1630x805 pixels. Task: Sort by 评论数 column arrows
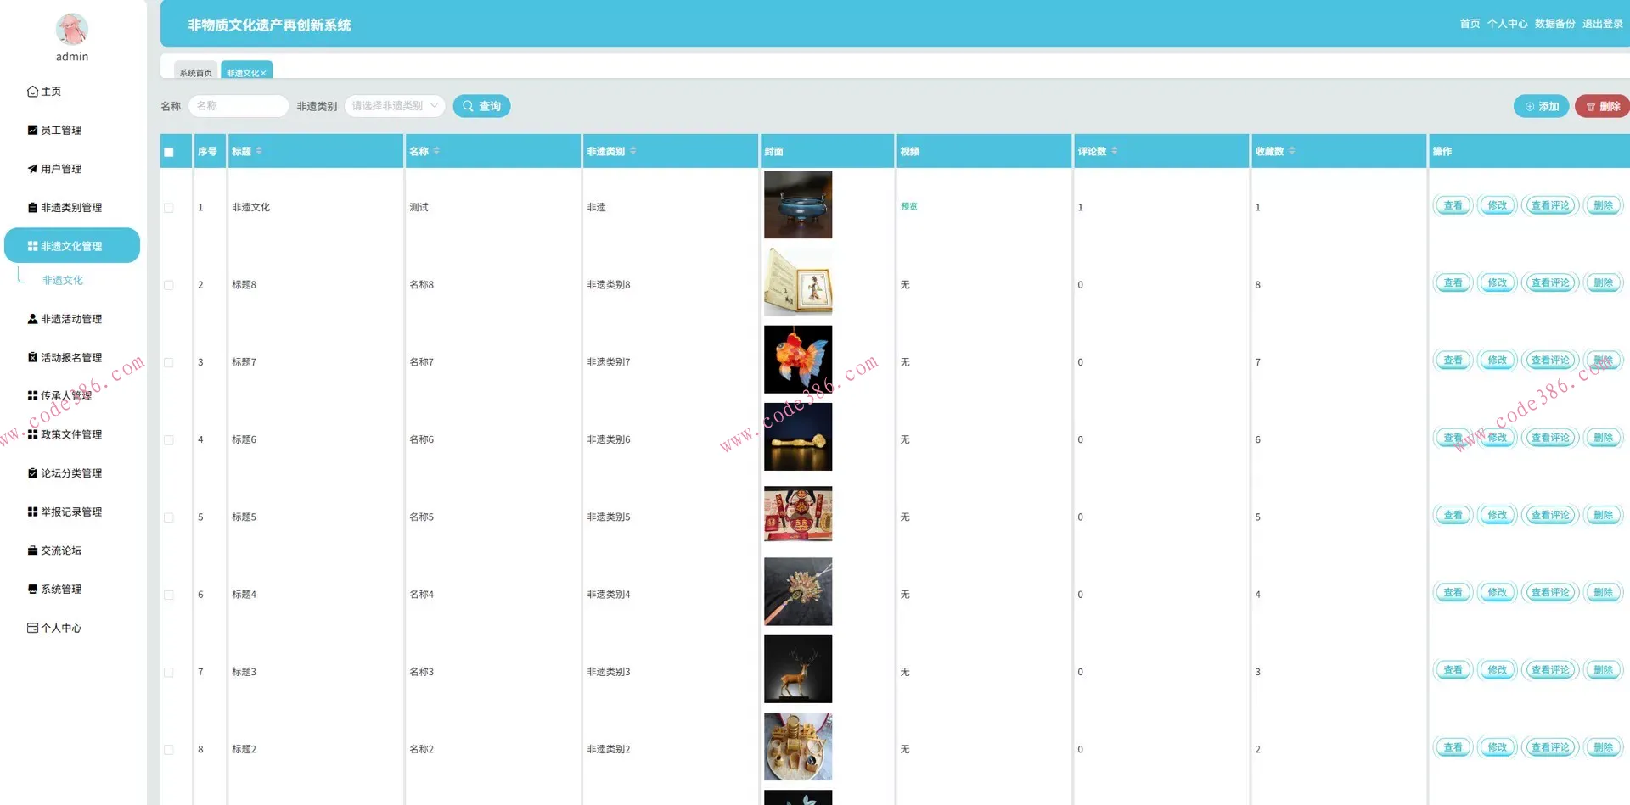pos(1115,151)
